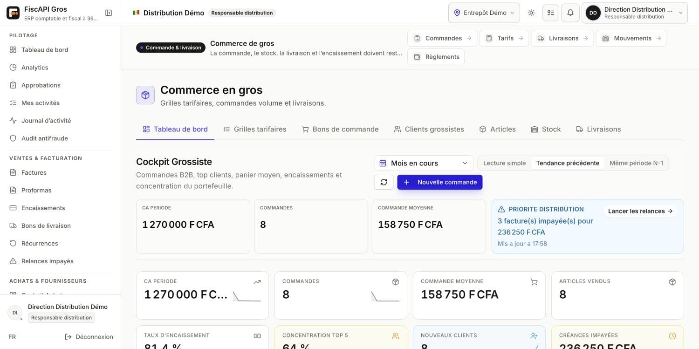Switch to Stock tab
This screenshot has width=699, height=349.
click(x=546, y=129)
